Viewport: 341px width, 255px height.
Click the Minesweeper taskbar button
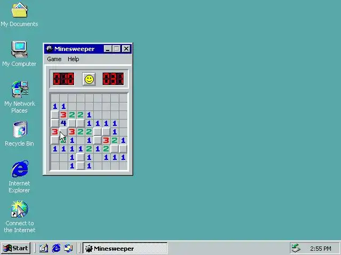125,248
